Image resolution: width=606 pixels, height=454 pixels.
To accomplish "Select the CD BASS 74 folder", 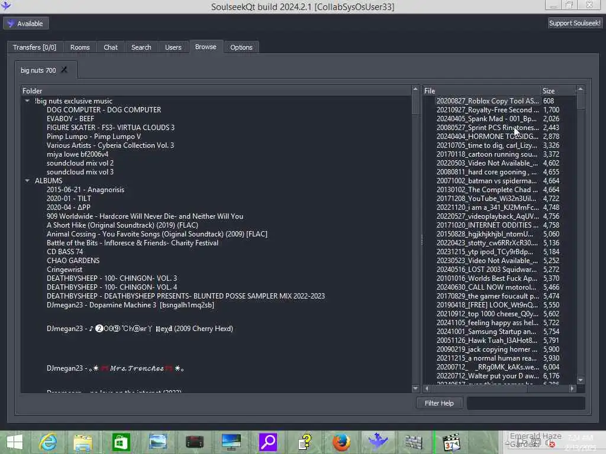I will click(65, 252).
